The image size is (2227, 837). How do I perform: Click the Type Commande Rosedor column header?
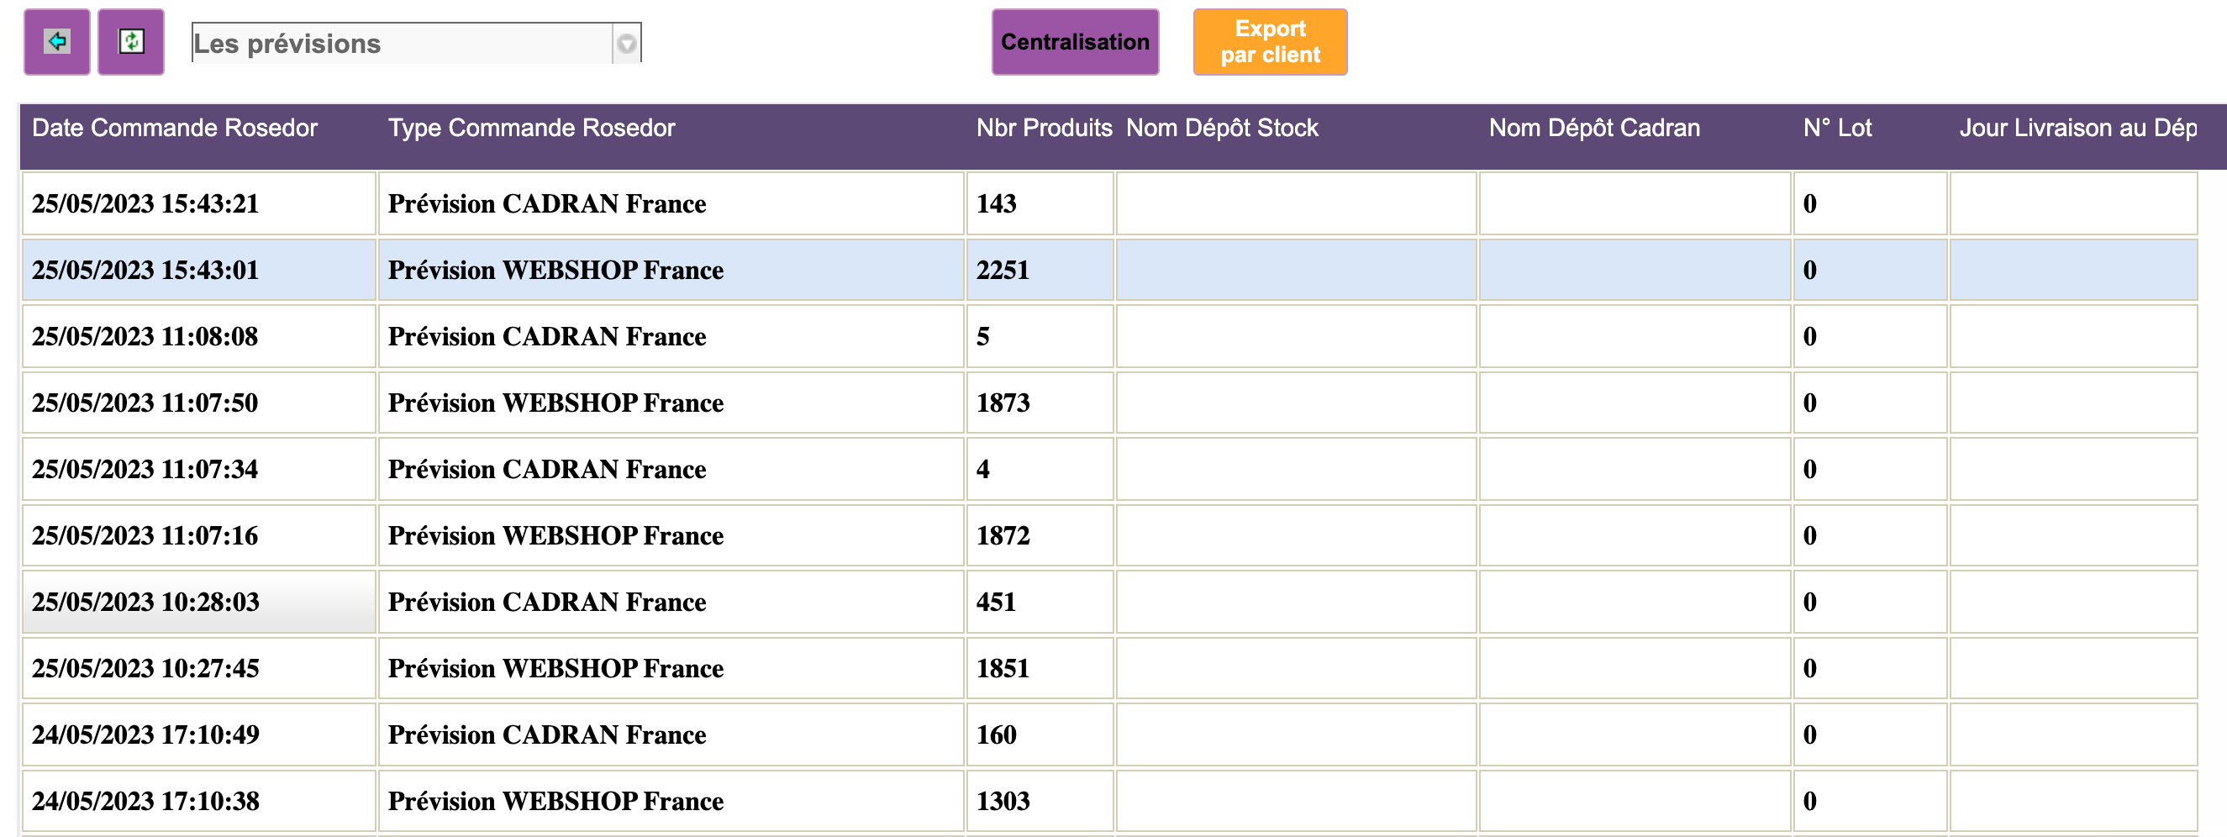pos(531,128)
